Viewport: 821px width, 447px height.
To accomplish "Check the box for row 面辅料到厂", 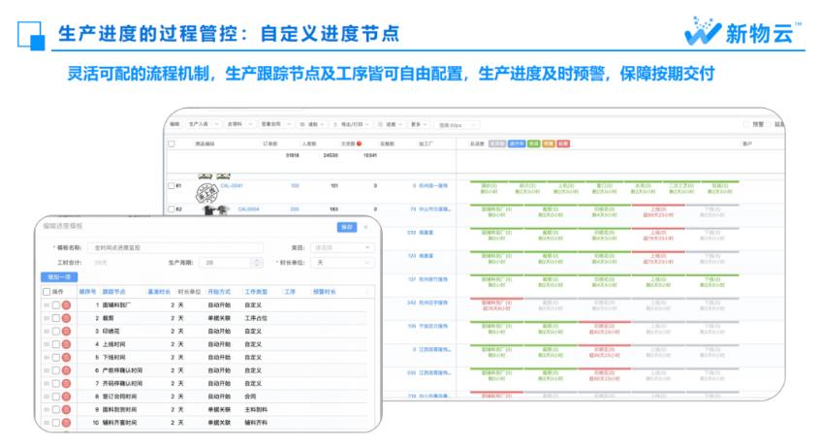I will (56, 305).
